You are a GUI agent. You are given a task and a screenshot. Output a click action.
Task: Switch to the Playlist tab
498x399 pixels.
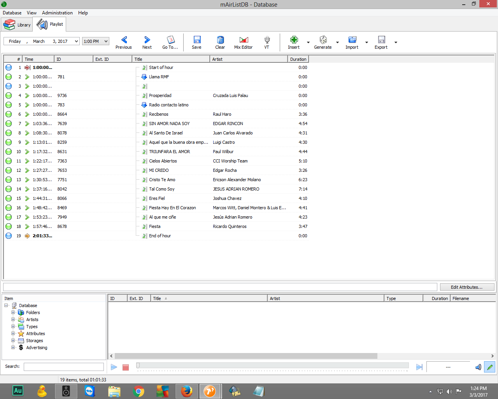[x=49, y=24]
